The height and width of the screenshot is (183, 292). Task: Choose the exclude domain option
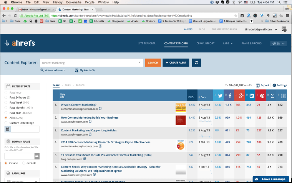click(x=24, y=163)
